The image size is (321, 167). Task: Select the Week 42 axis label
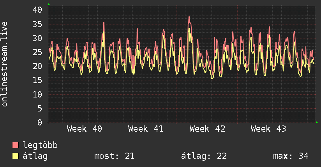click(207, 129)
